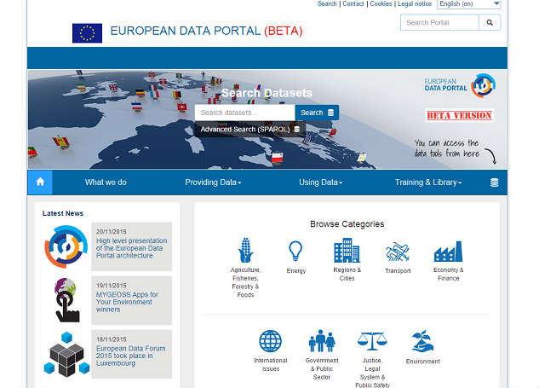Open the Cookies link
Image resolution: width=539 pixels, height=388 pixels.
[x=381, y=3]
